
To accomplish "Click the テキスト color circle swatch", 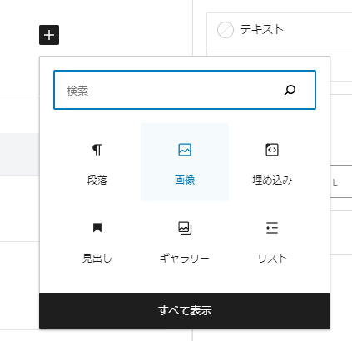I will point(226,30).
